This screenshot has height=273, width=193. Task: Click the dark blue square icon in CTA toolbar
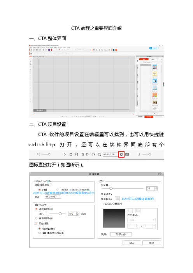point(113,50)
